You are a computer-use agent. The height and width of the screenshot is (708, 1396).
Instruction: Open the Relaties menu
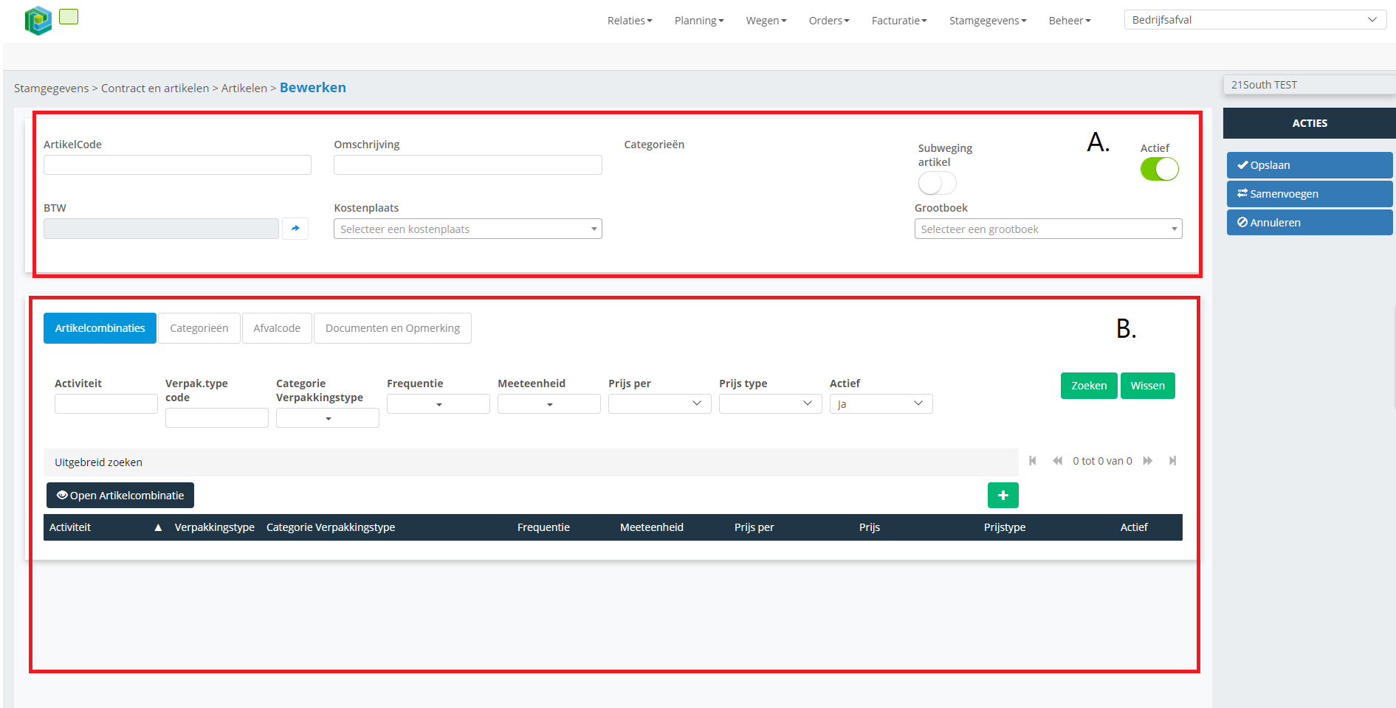630,21
